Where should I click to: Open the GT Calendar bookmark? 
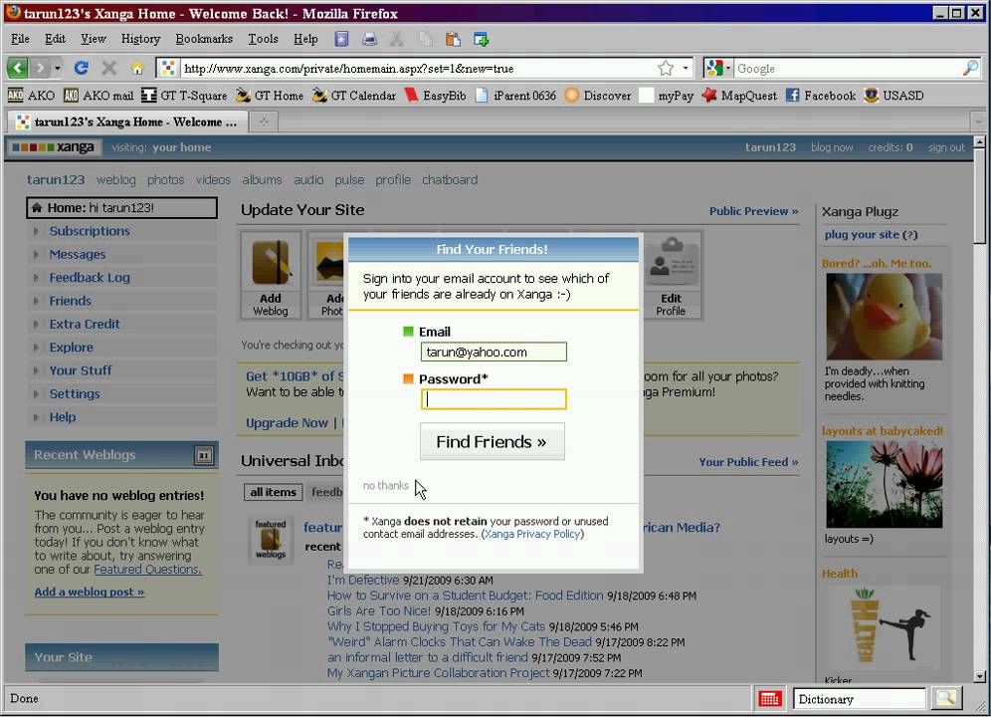click(354, 96)
